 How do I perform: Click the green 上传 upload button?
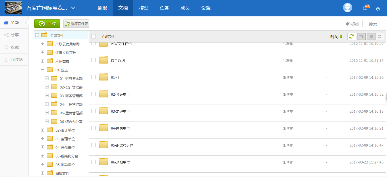47,24
